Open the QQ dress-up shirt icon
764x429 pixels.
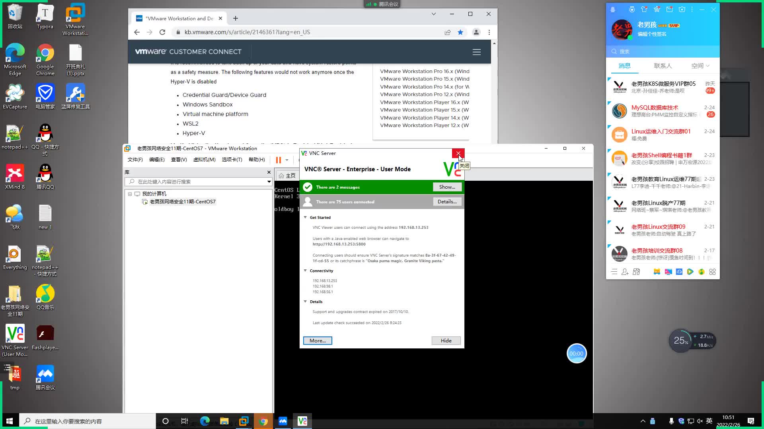pos(644,9)
